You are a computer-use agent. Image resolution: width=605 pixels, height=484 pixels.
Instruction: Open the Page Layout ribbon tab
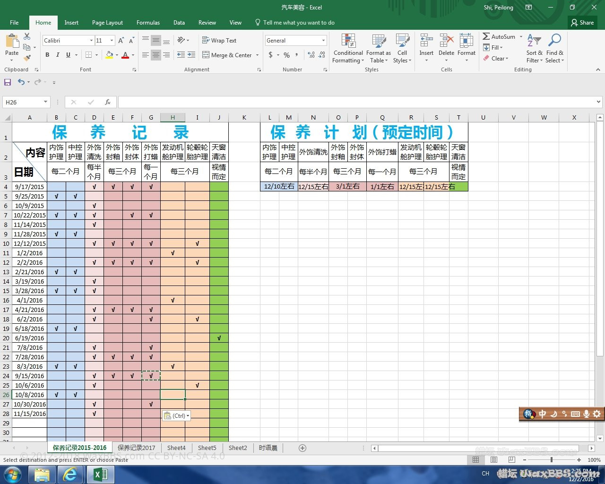(x=107, y=23)
